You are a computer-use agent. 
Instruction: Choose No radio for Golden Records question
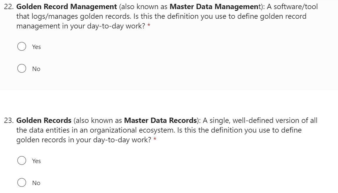(x=21, y=183)
